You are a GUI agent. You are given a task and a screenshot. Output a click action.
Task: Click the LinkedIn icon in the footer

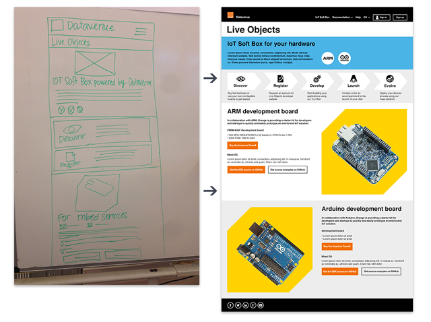(245, 305)
